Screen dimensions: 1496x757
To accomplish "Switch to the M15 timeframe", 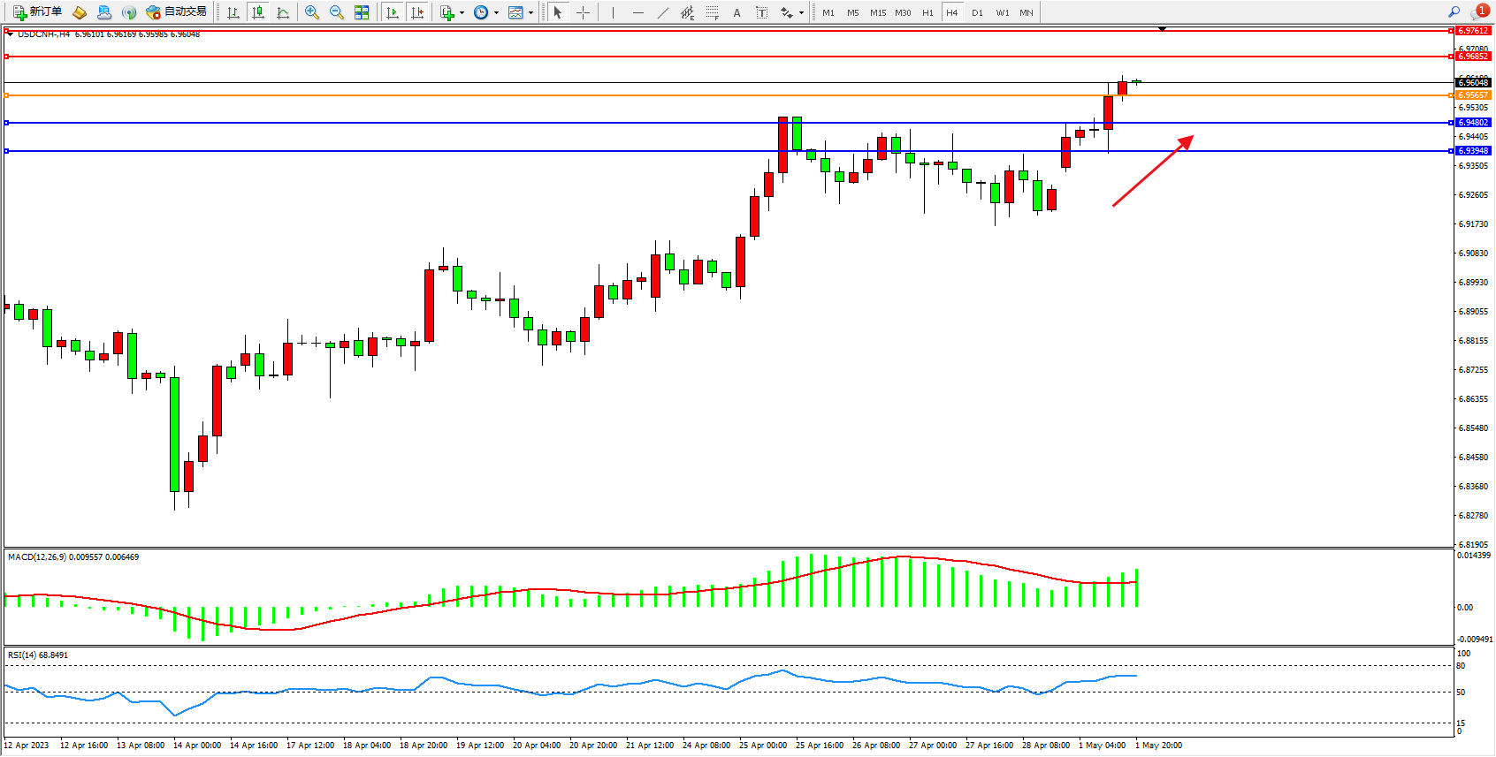I will click(878, 12).
